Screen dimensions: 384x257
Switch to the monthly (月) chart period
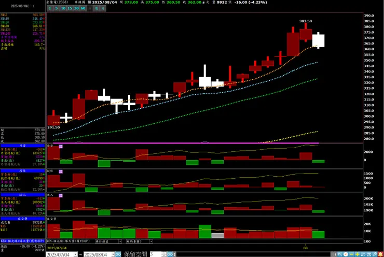(x=103, y=8)
